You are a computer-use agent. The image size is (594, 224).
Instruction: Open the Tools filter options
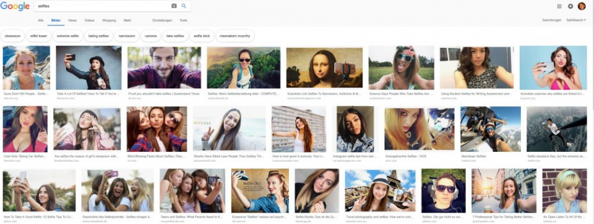(183, 20)
